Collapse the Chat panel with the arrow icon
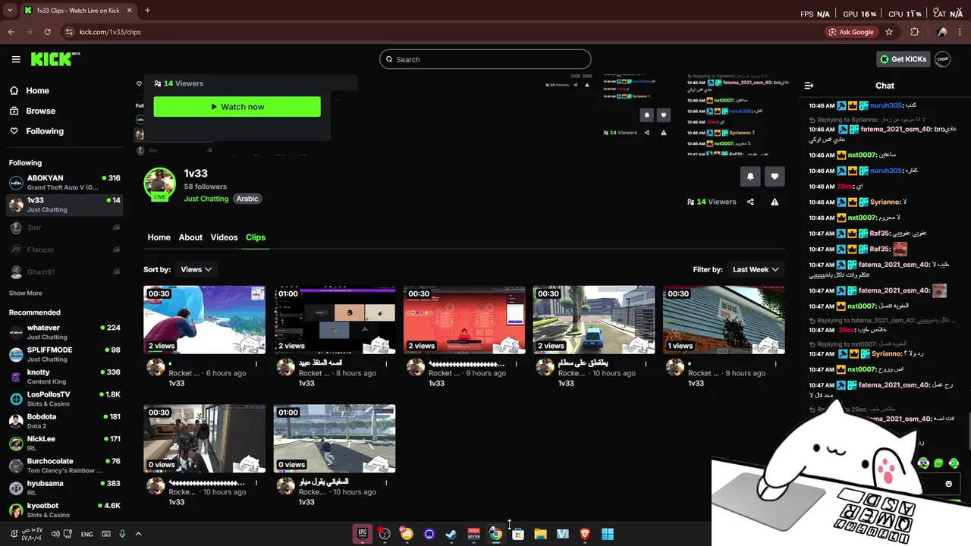Image resolution: width=971 pixels, height=546 pixels. (809, 86)
